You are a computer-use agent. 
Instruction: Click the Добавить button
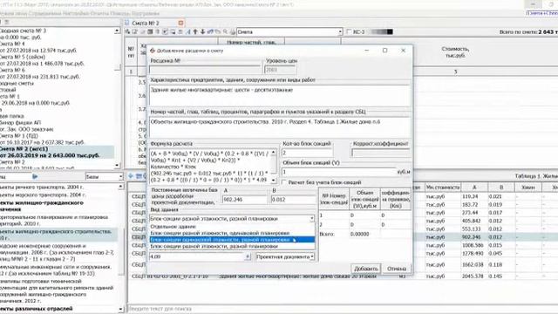(366, 269)
